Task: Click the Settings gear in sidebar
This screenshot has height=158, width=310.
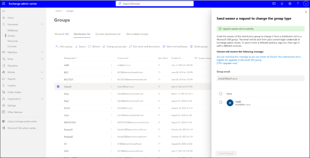Action: [3, 105]
